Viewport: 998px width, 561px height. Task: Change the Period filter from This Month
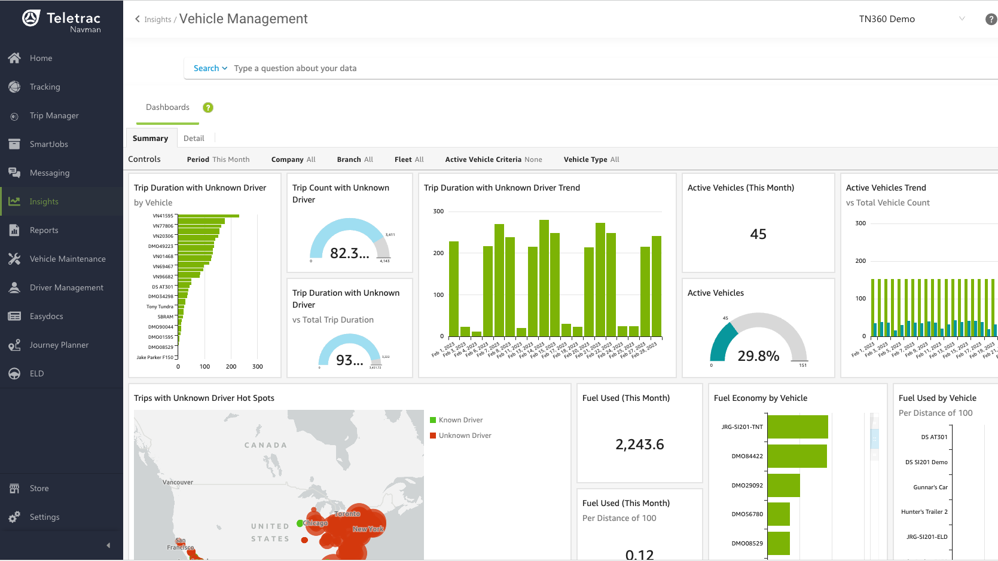click(218, 159)
